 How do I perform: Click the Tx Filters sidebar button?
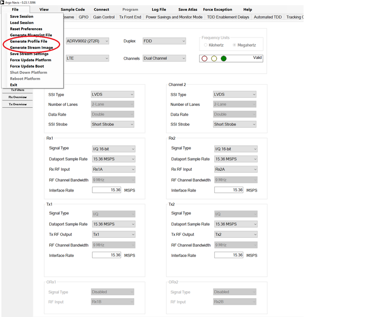tap(17, 90)
